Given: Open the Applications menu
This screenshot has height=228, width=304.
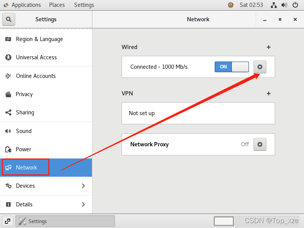Looking at the screenshot, I should click(26, 5).
